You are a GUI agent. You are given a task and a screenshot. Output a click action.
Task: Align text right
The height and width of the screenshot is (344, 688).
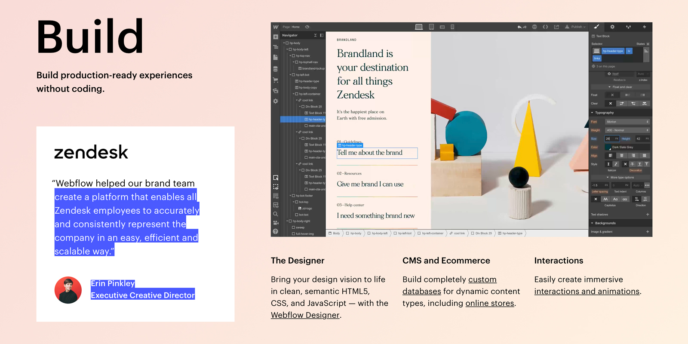[x=633, y=156]
